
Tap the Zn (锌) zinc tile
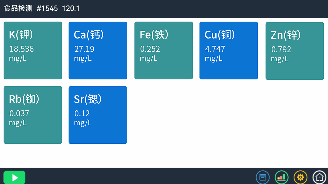pyautogui.click(x=295, y=51)
